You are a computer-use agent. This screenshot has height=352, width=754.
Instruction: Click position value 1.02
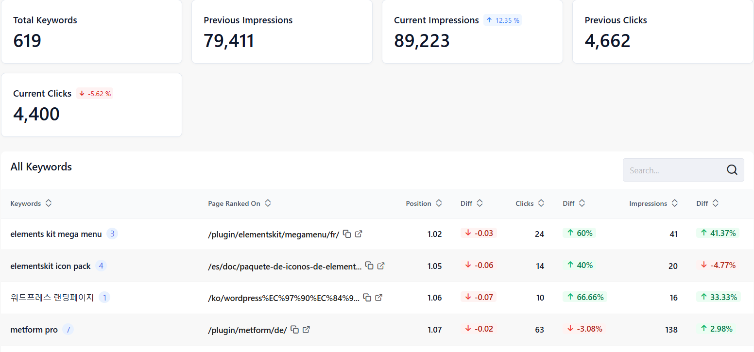pyautogui.click(x=434, y=234)
